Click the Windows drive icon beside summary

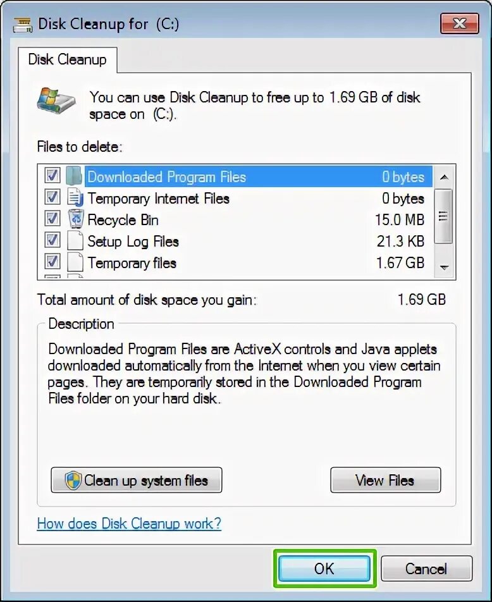coord(56,101)
